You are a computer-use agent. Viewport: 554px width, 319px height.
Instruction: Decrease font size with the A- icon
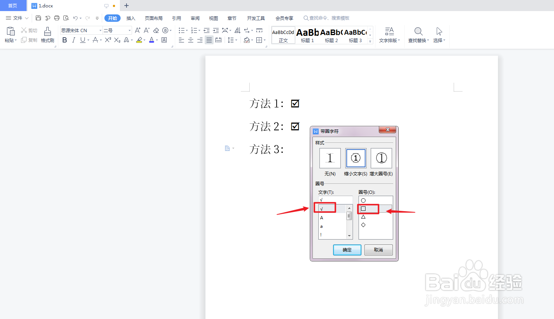[x=147, y=30]
